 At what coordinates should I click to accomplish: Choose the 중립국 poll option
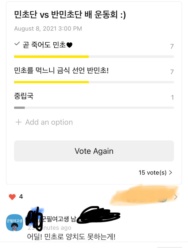click(24, 96)
